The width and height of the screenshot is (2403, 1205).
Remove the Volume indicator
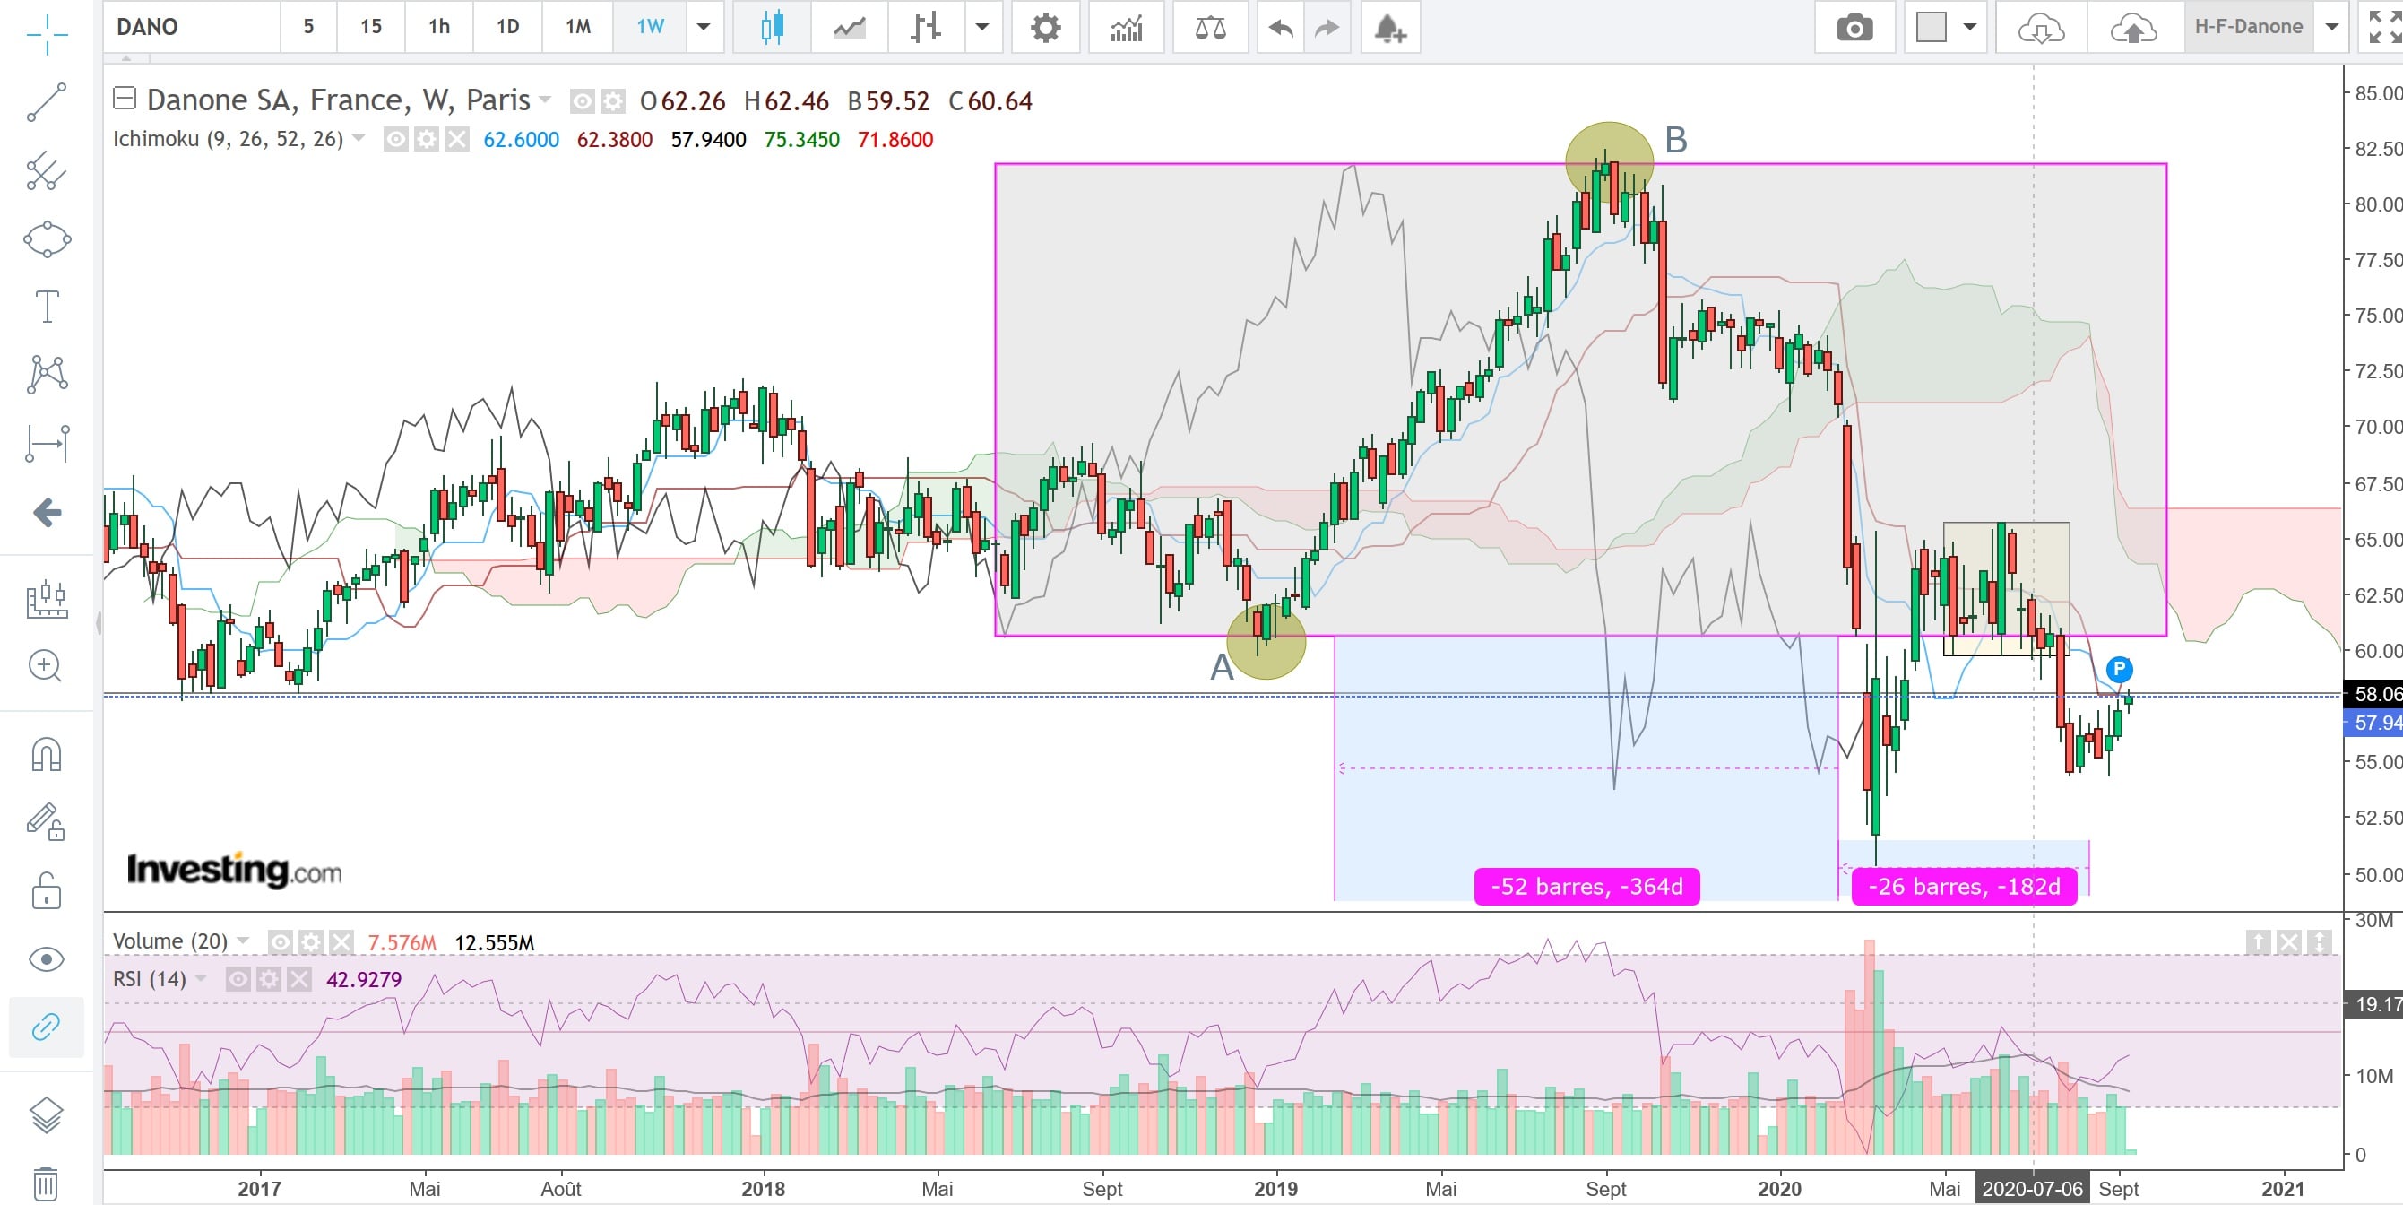tap(341, 941)
